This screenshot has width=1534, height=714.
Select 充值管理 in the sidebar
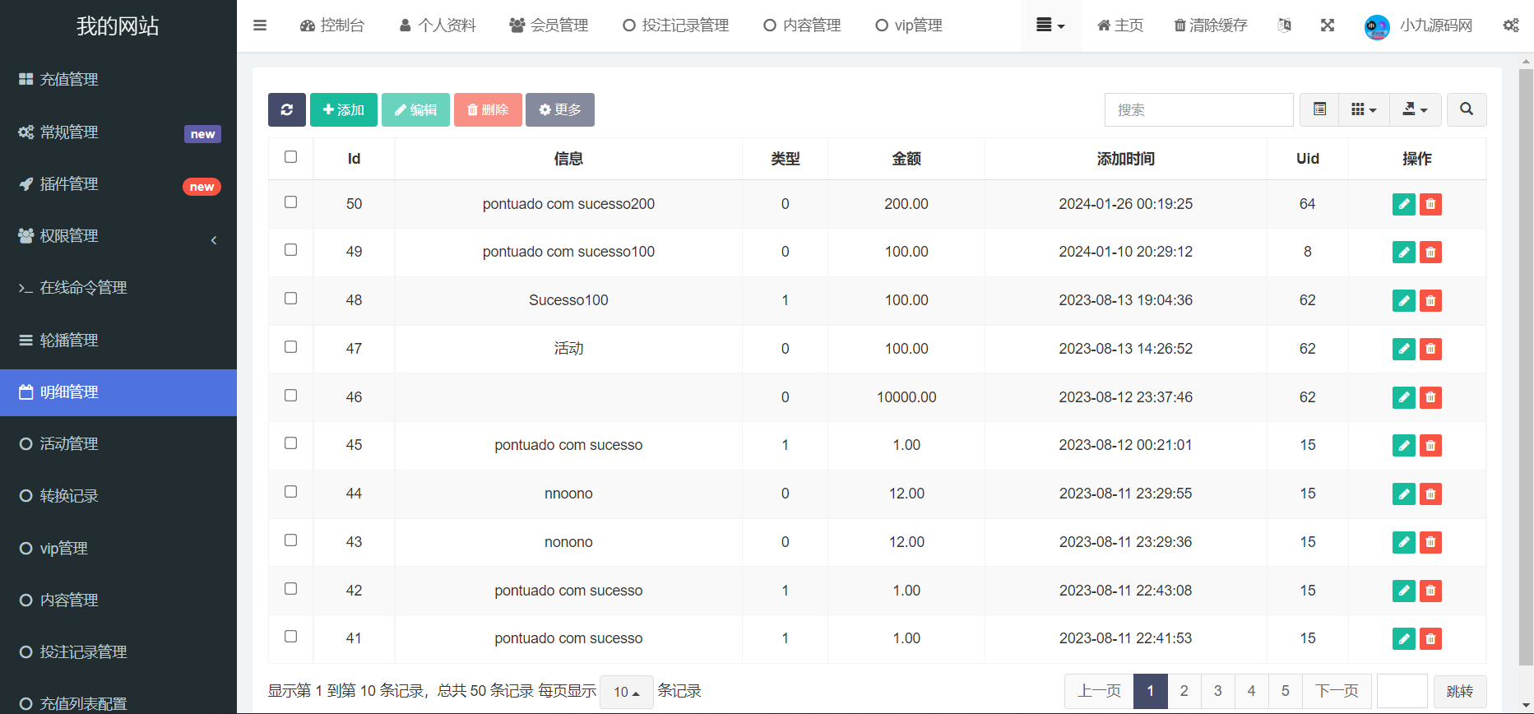(118, 80)
